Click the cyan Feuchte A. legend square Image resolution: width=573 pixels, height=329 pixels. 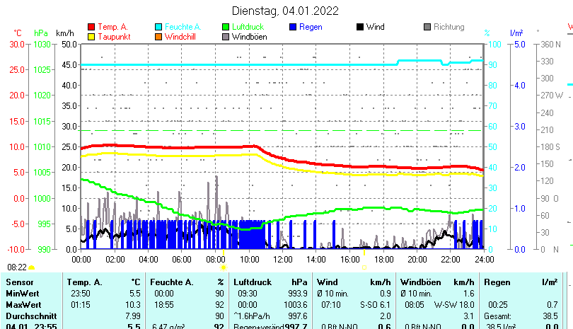(x=159, y=27)
